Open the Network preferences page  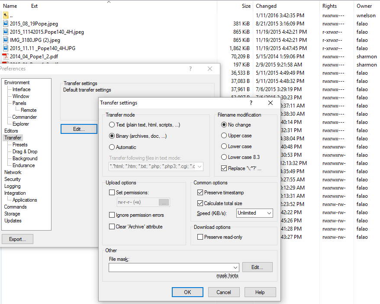pos(13,172)
